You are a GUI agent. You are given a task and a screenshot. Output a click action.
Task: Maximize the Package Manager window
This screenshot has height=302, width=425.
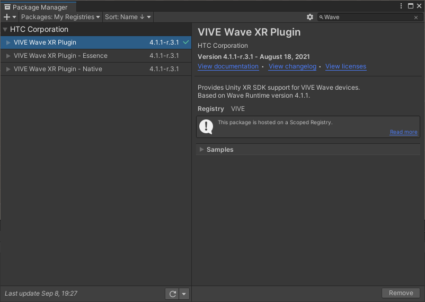(x=410, y=6)
